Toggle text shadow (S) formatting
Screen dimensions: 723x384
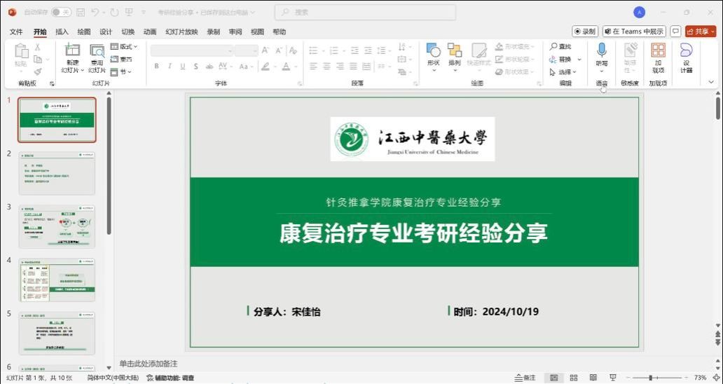coord(196,67)
